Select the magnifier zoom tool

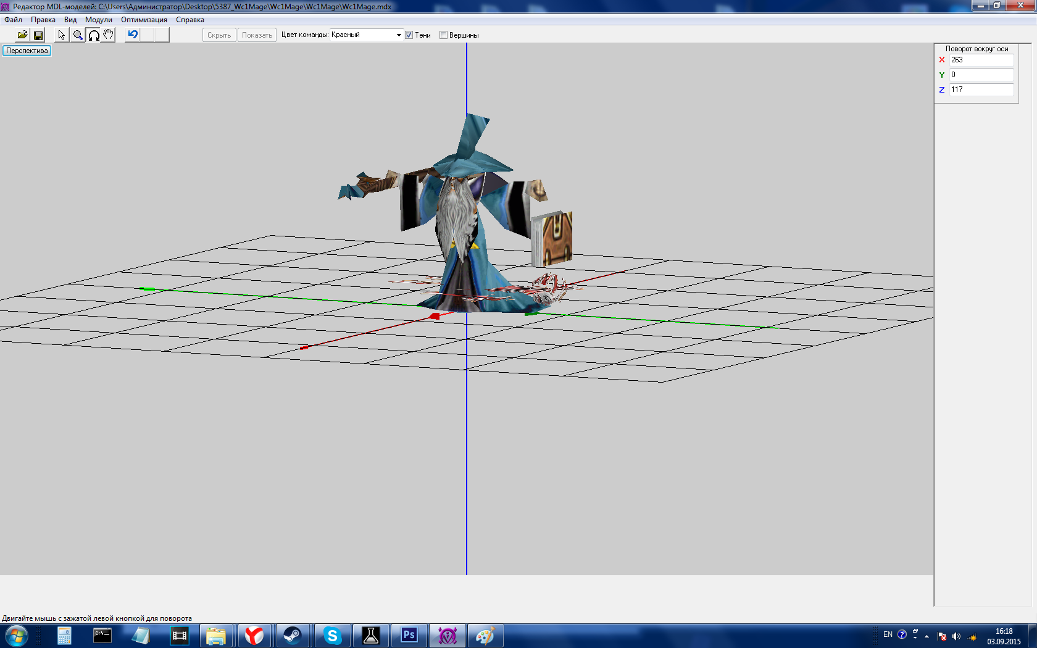tap(78, 35)
